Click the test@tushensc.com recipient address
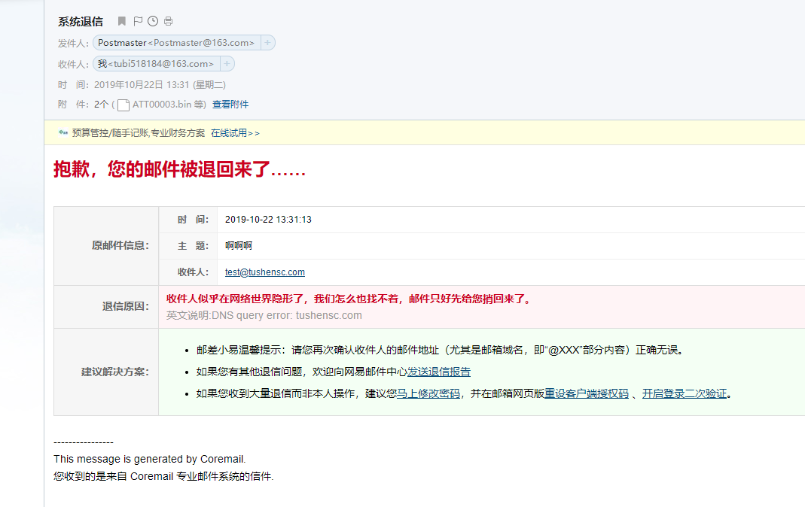 pyautogui.click(x=265, y=272)
